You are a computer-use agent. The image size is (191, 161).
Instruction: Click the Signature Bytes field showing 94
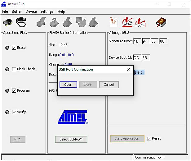146,41
